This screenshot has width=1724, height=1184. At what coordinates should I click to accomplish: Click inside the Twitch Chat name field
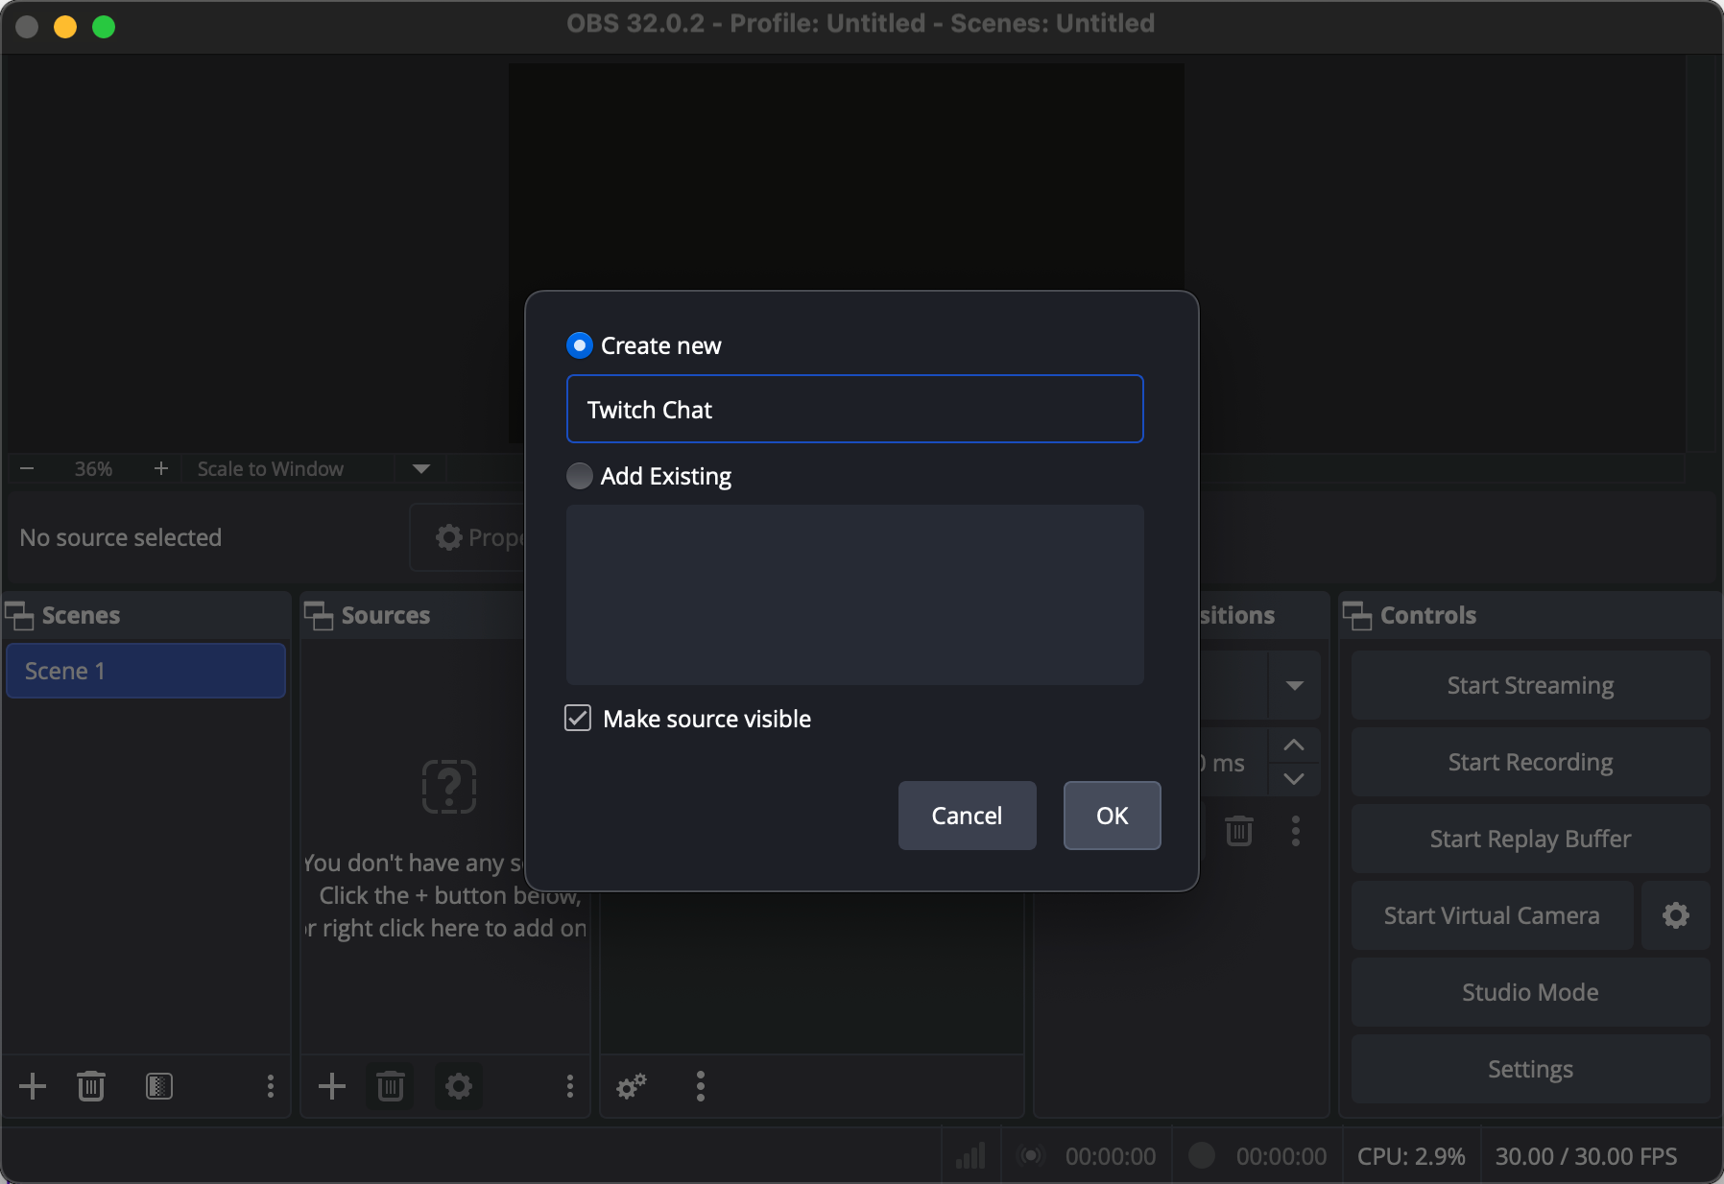point(854,409)
